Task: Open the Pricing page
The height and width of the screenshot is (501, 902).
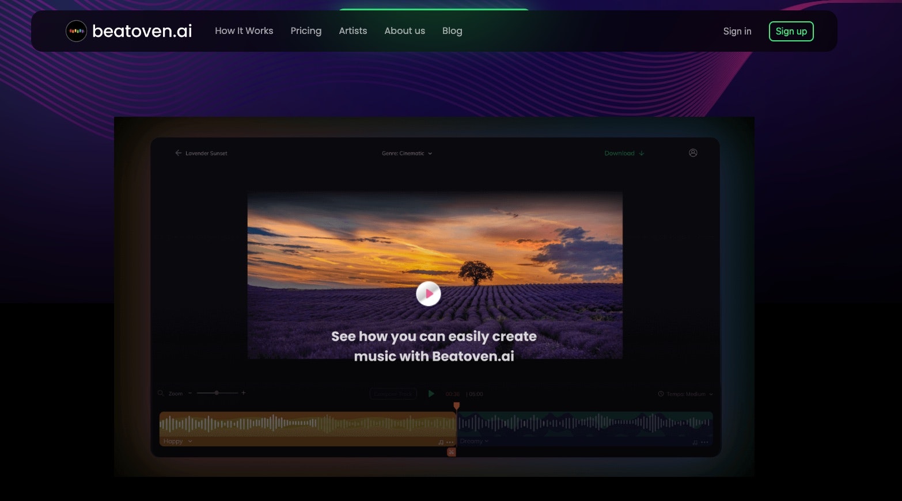Action: tap(306, 31)
